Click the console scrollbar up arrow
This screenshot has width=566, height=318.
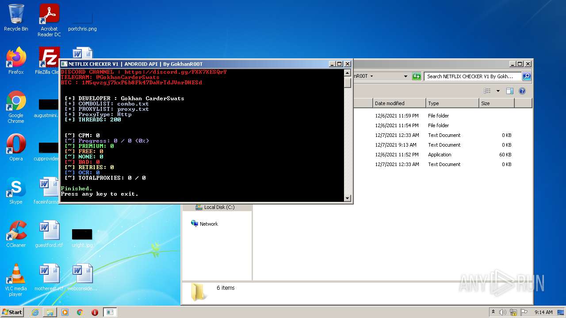[348, 73]
